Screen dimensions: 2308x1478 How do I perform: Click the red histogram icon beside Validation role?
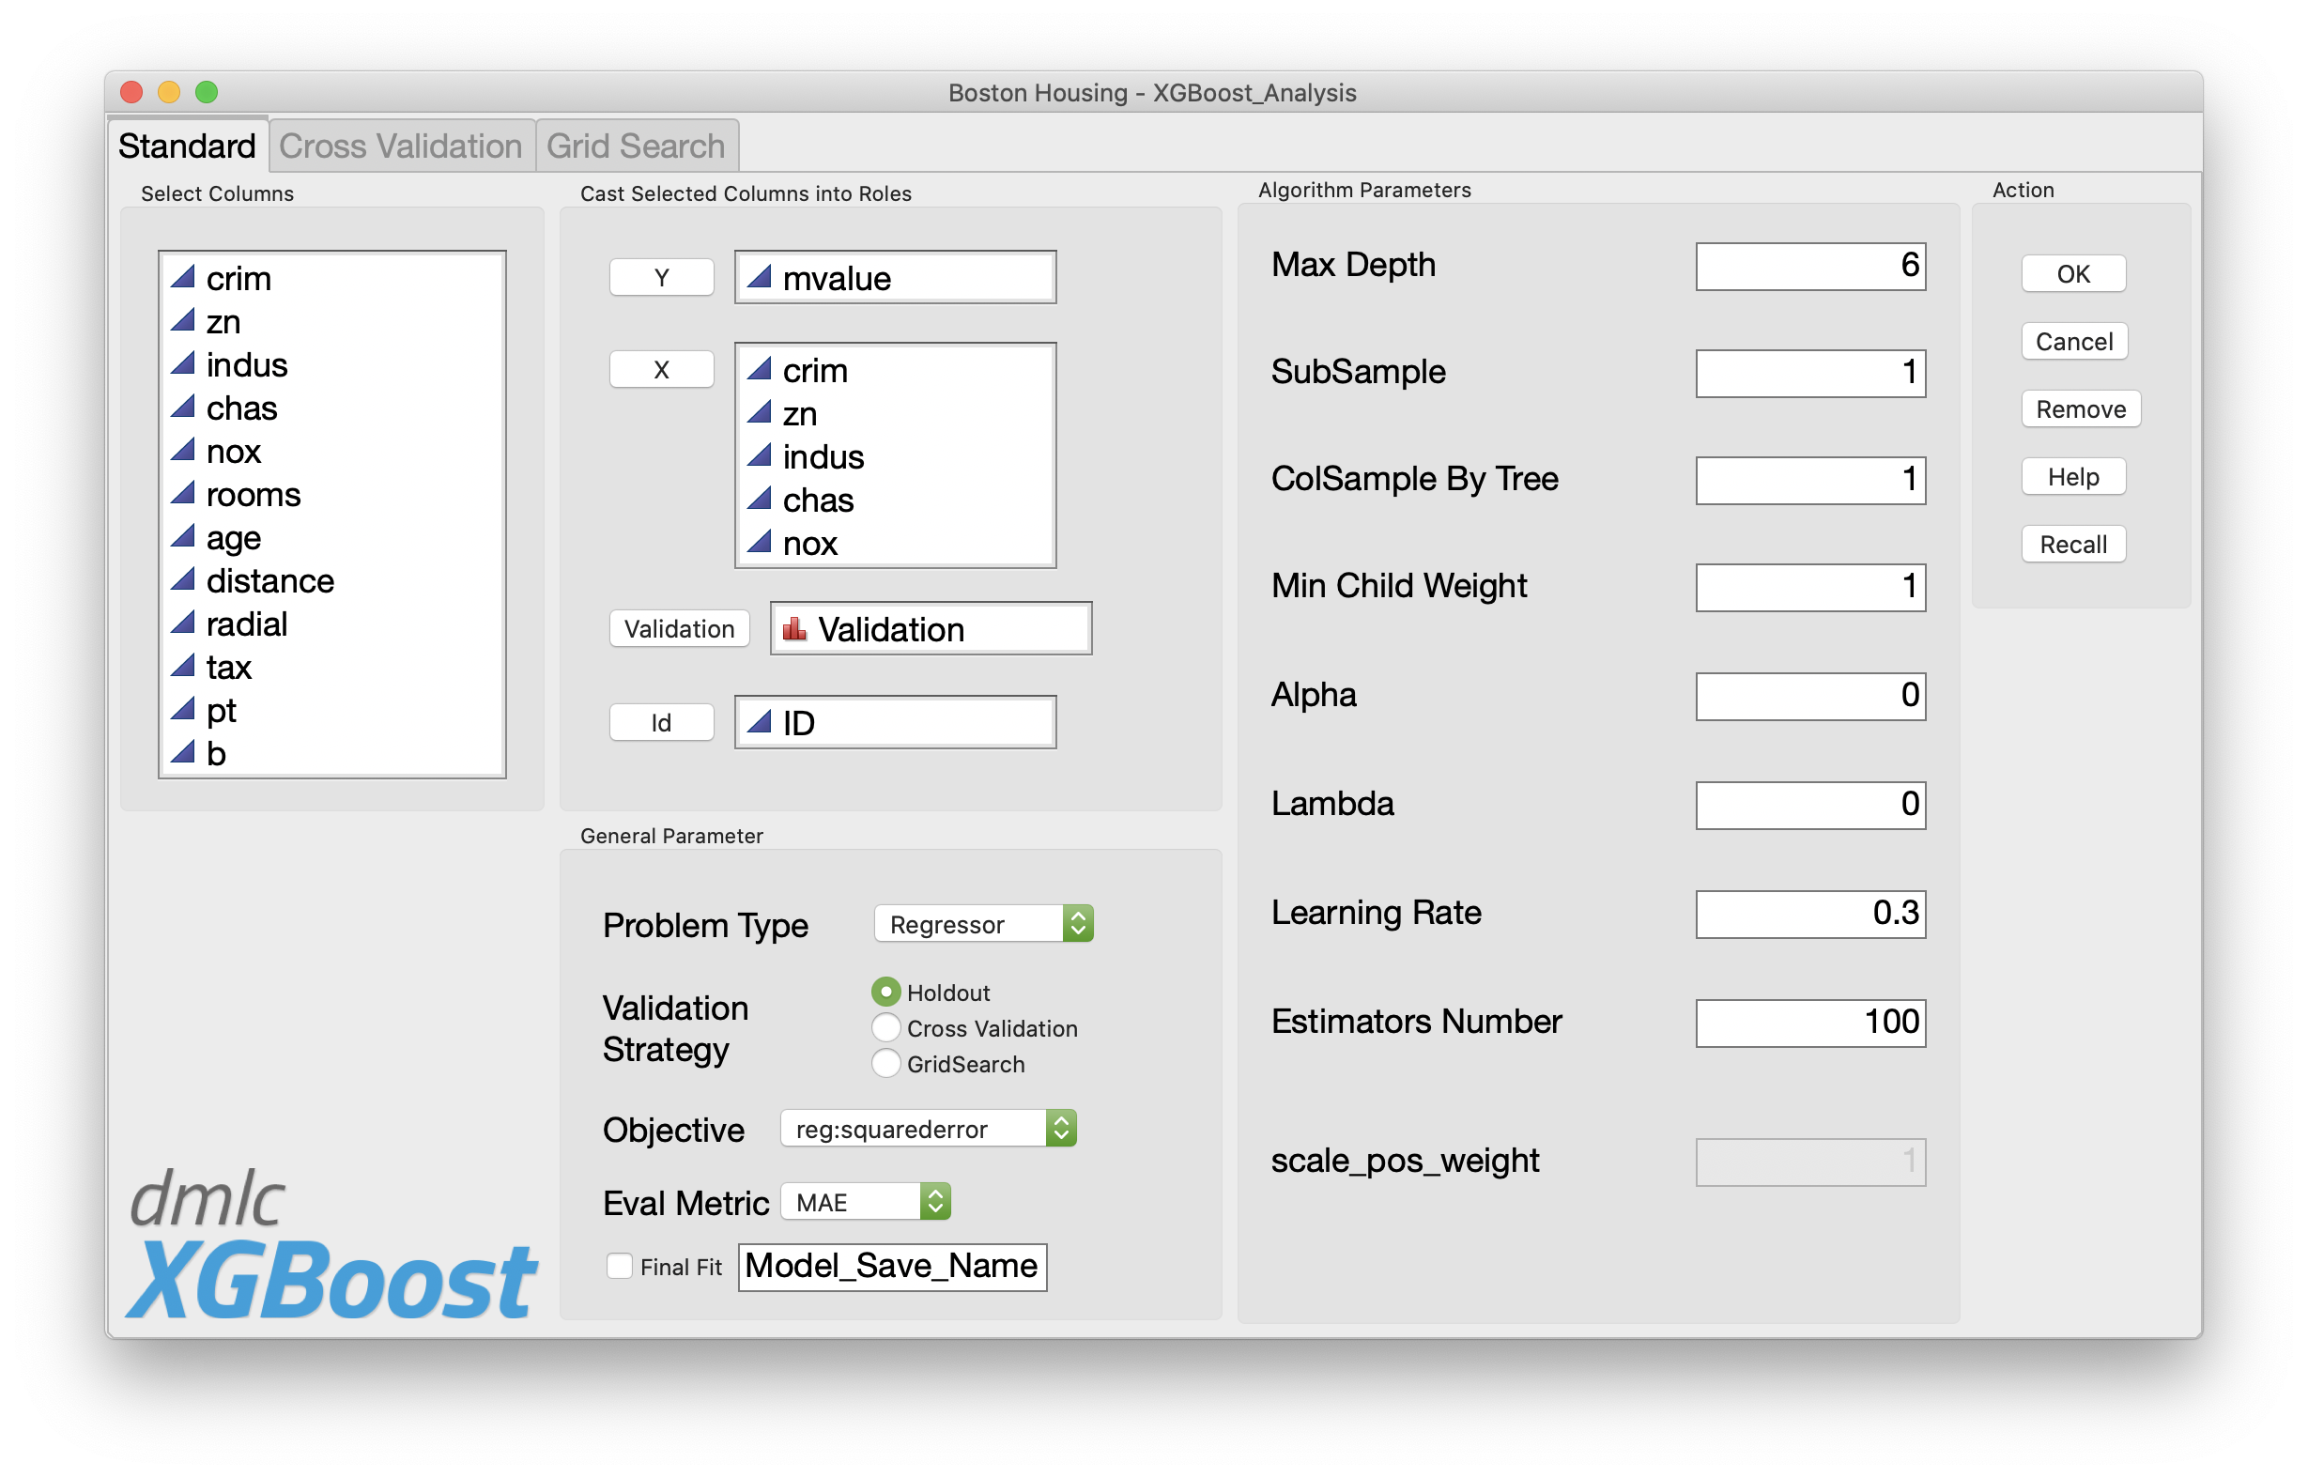(793, 629)
